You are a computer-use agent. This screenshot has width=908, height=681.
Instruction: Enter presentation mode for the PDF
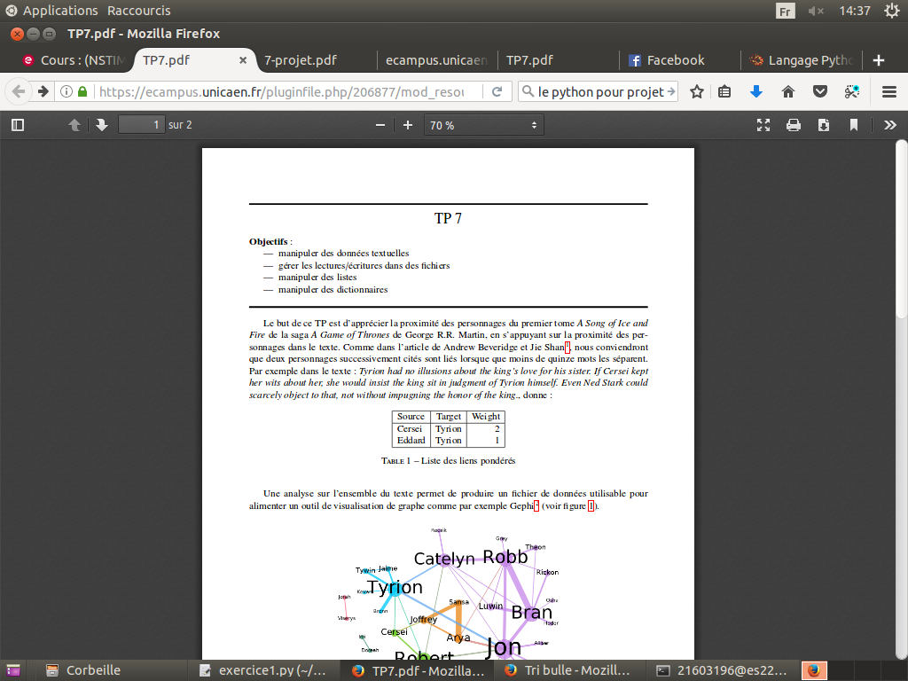coord(763,125)
